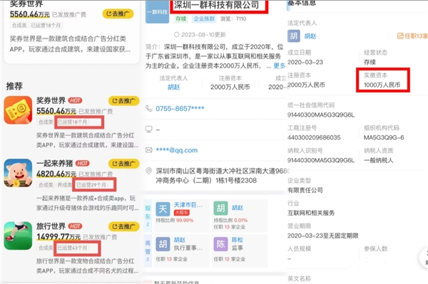Select 养成类 tag under 一起来养猪
This screenshot has height=284, width=428.
pyautogui.click(x=64, y=185)
